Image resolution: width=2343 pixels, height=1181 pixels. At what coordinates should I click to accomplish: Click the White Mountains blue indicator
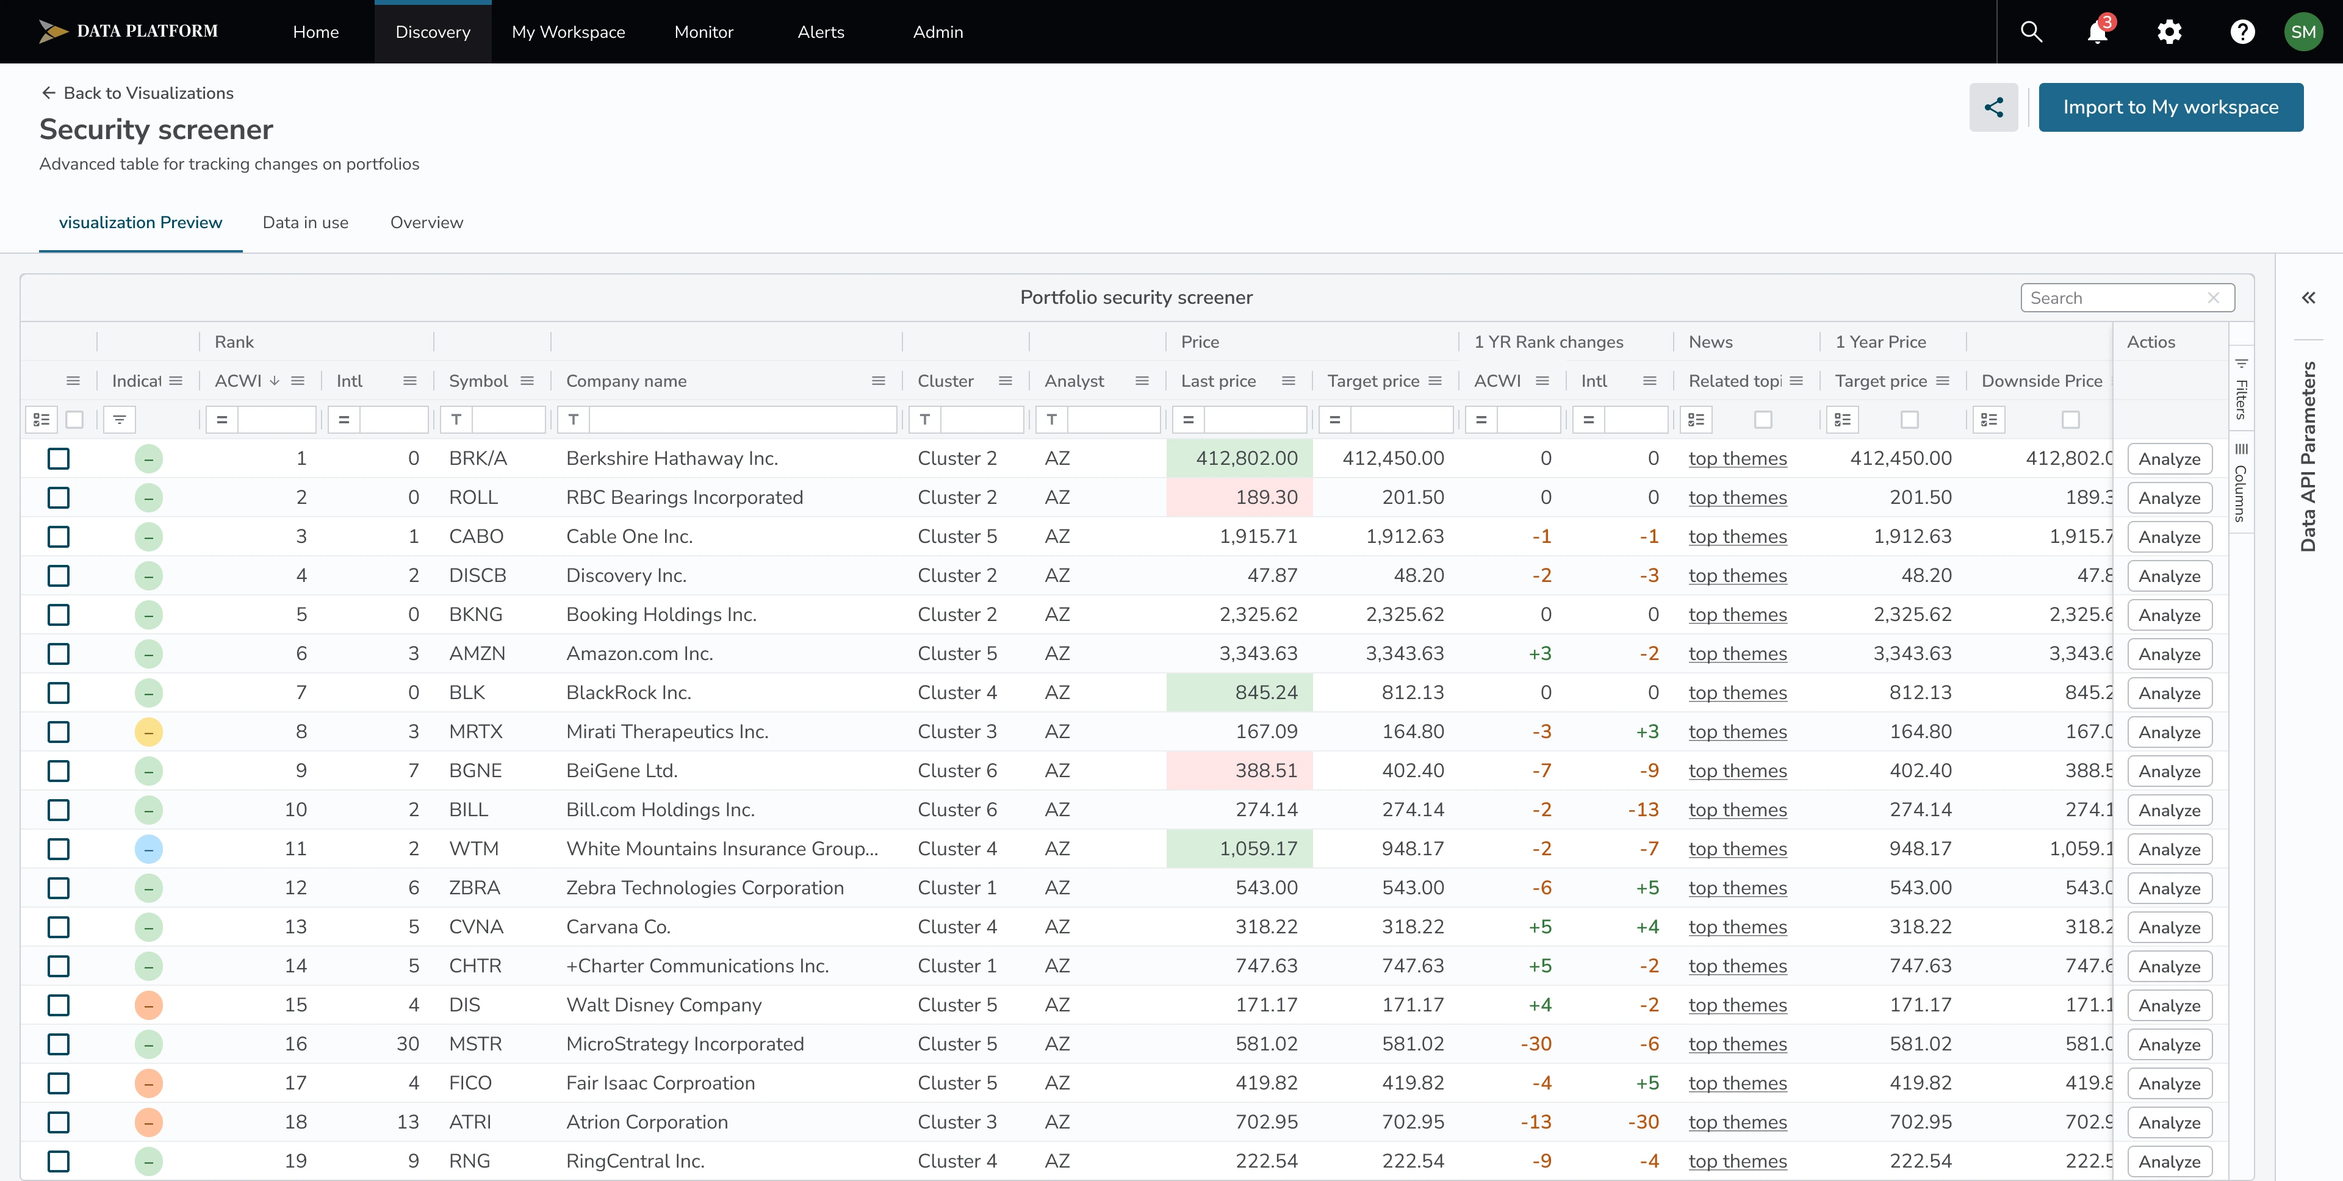pyautogui.click(x=148, y=849)
